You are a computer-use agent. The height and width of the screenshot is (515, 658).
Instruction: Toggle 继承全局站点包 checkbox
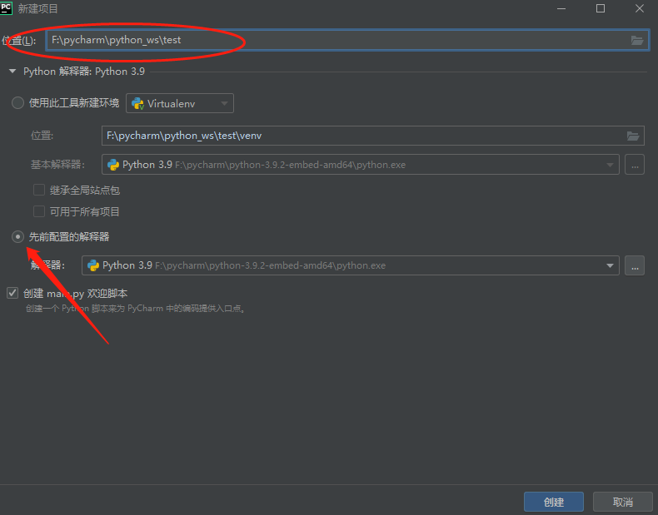coord(39,191)
